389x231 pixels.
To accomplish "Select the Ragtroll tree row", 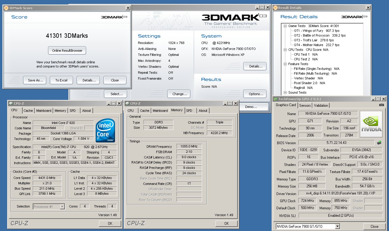I will [x=303, y=88].
